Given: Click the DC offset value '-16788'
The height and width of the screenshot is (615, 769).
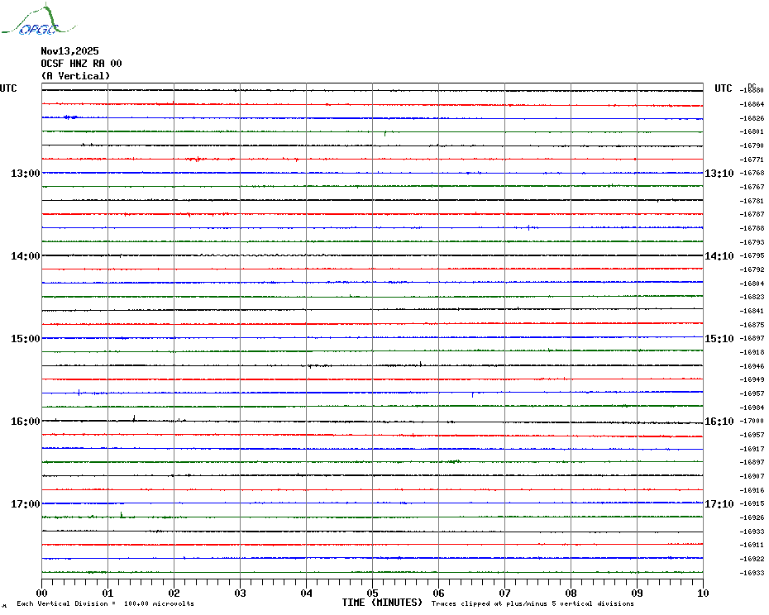Looking at the screenshot, I should [x=752, y=228].
